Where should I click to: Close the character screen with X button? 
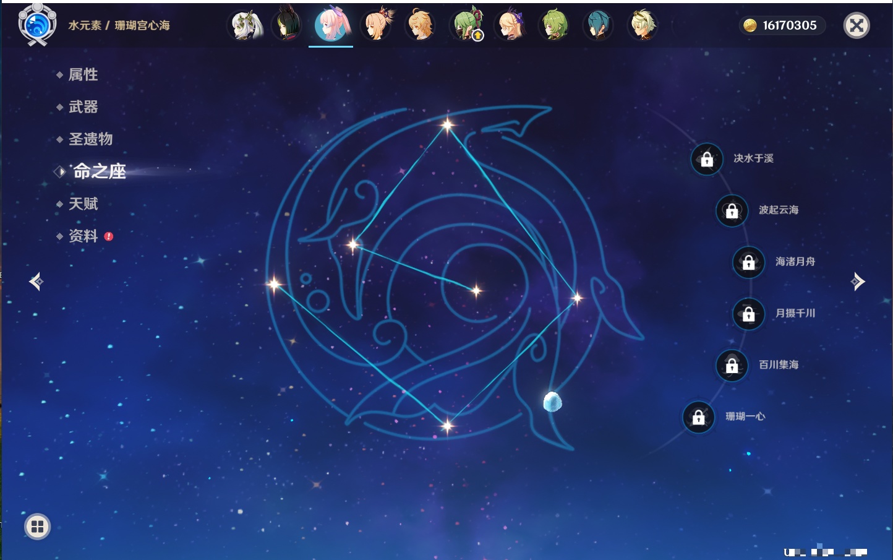[x=857, y=25]
